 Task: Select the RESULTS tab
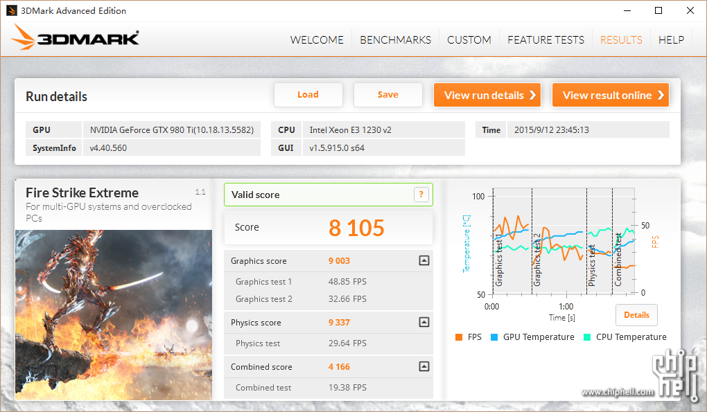[x=621, y=40]
